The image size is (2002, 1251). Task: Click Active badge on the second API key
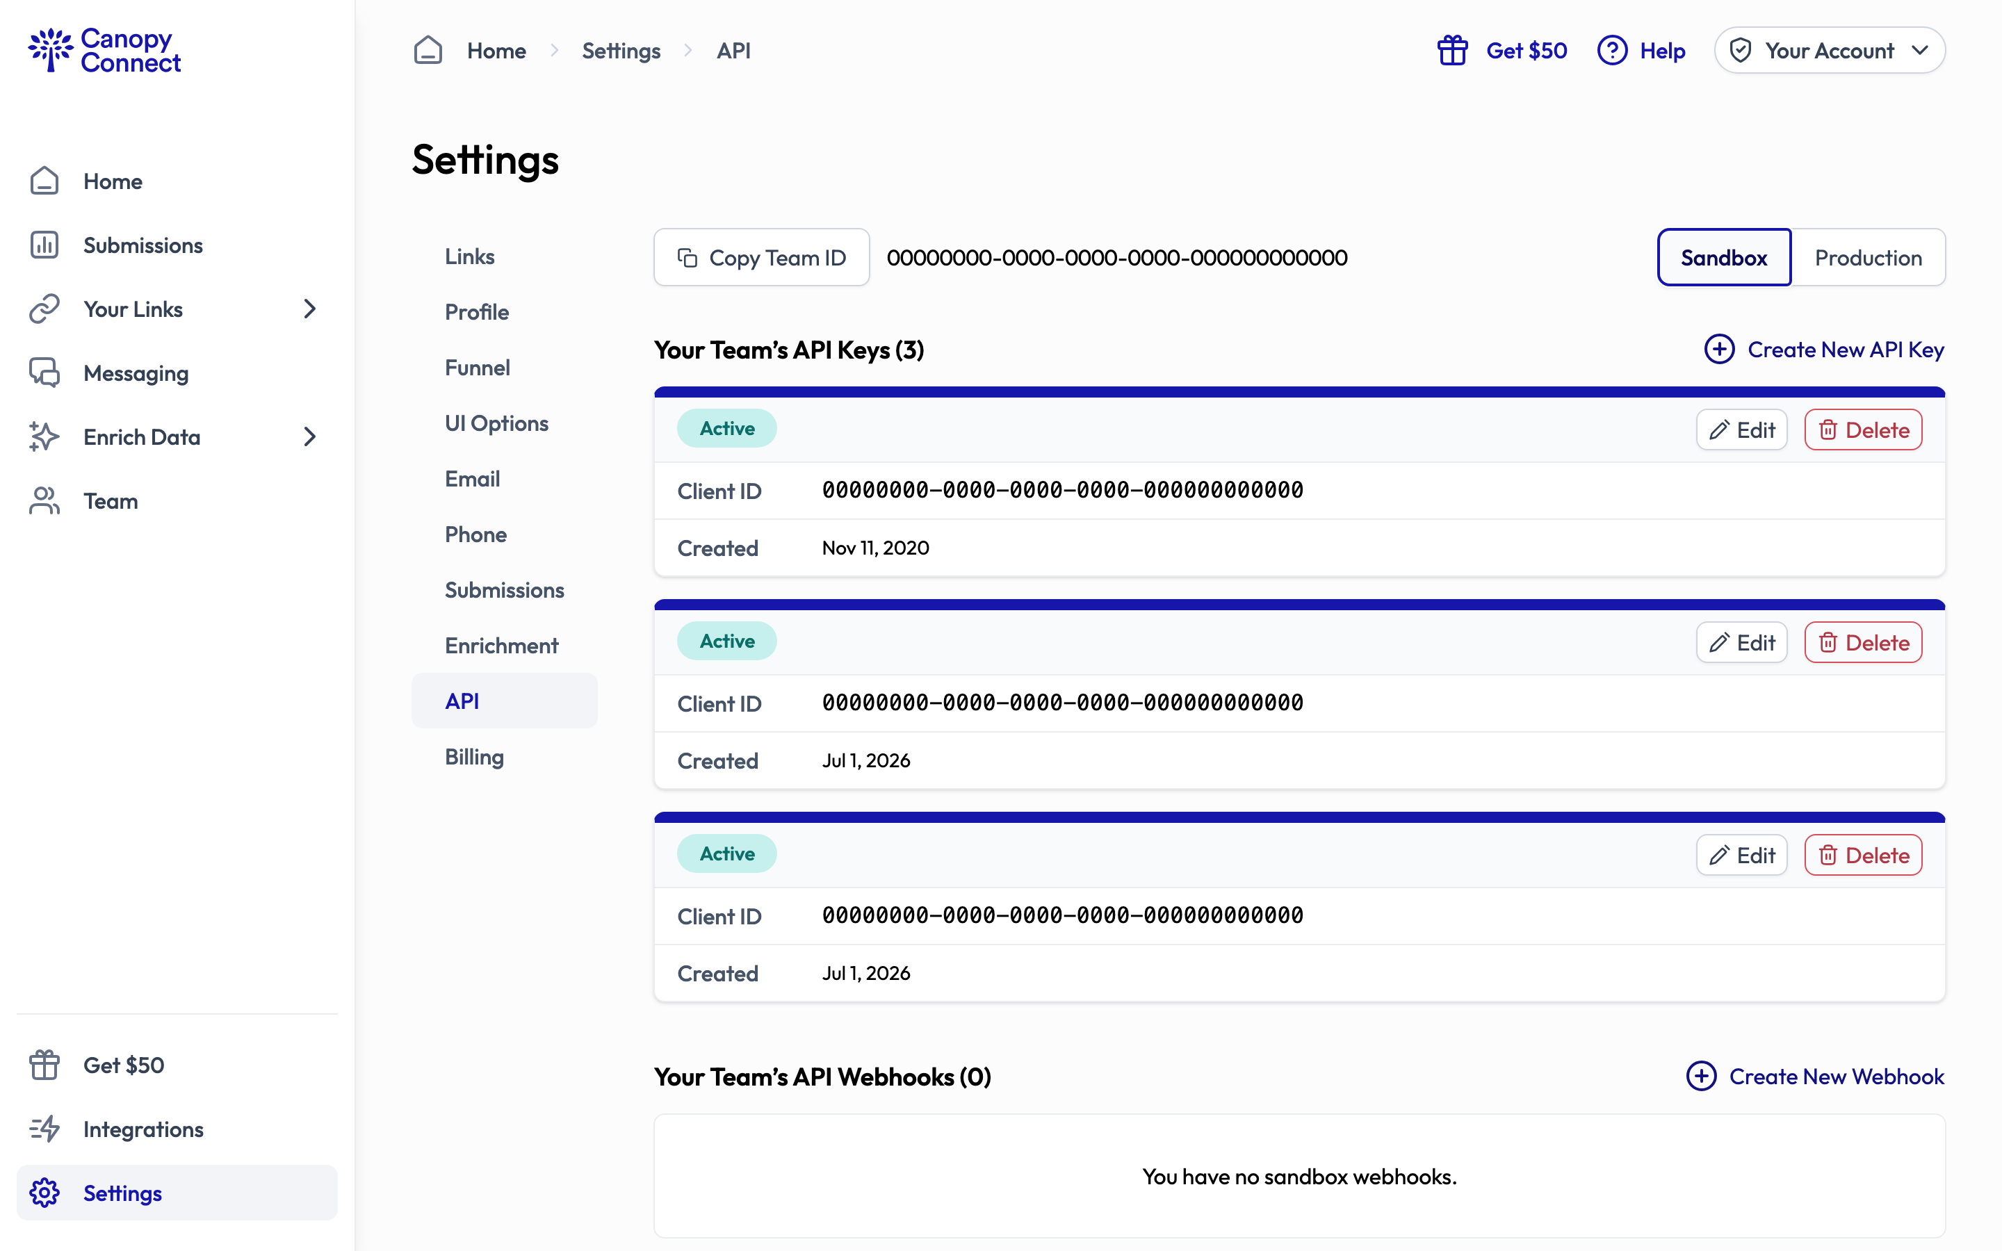pos(727,640)
